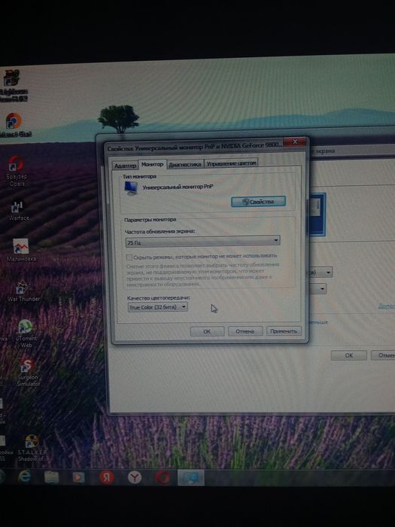The width and height of the screenshot is (395, 527).
Task: Click Отмена in the monitor properties dialog
Action: (245, 331)
